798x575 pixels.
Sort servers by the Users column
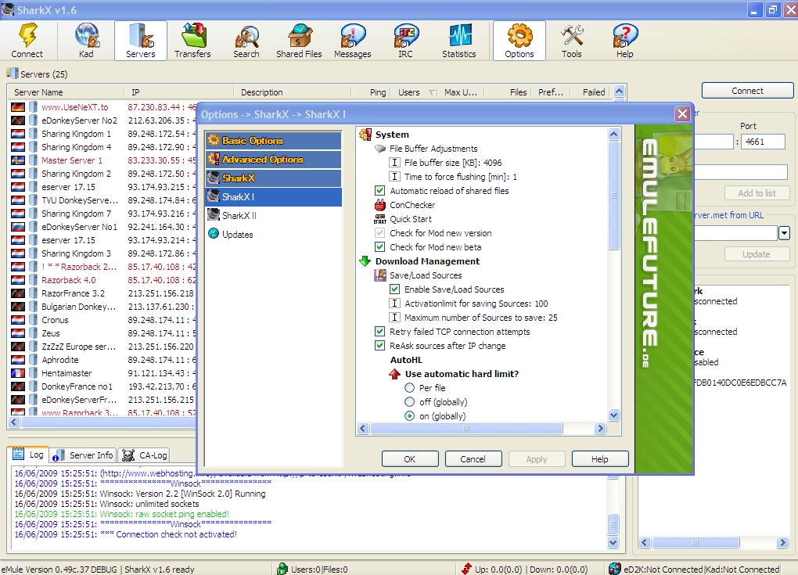coord(415,92)
